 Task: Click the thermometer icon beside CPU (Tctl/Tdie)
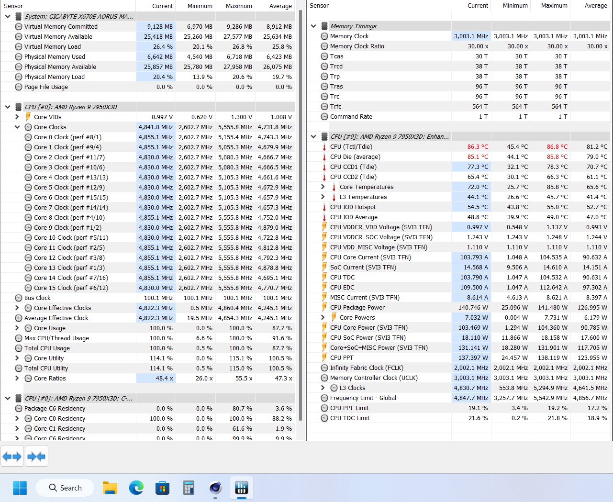point(324,147)
